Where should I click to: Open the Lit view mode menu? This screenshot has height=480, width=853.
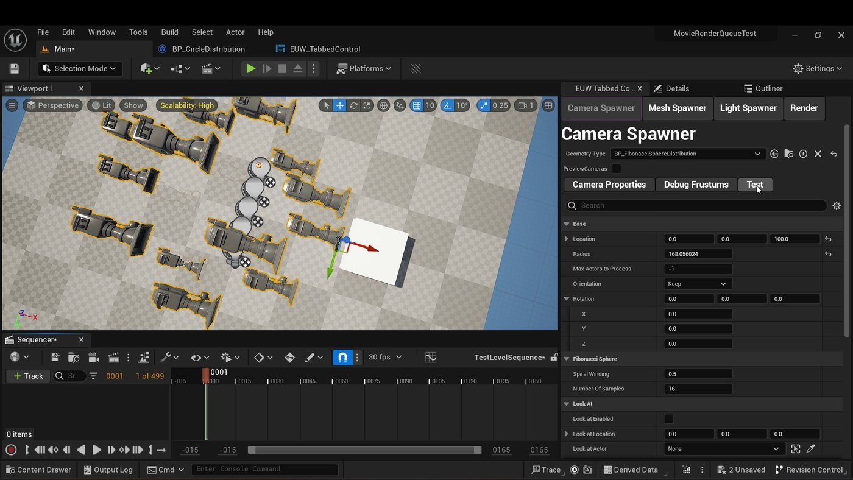[102, 105]
